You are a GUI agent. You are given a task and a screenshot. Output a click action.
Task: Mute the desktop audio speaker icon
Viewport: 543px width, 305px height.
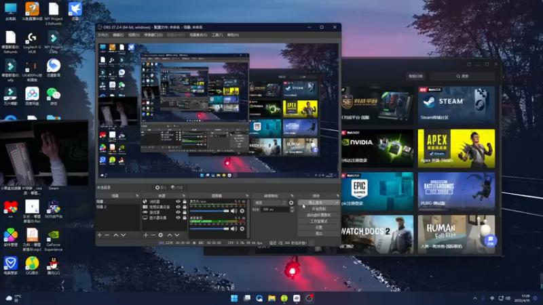(234, 228)
